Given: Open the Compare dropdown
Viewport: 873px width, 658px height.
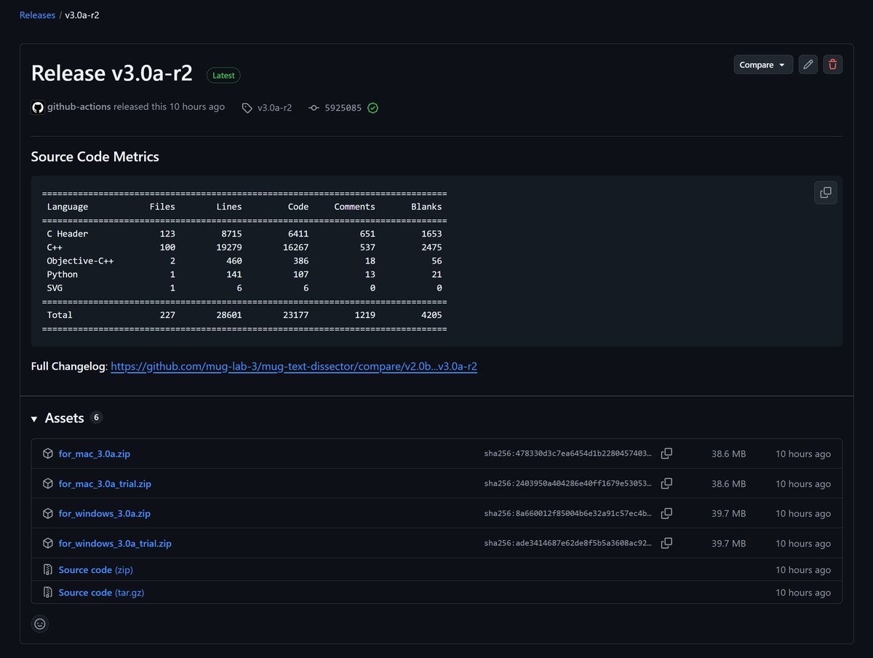Looking at the screenshot, I should (763, 65).
